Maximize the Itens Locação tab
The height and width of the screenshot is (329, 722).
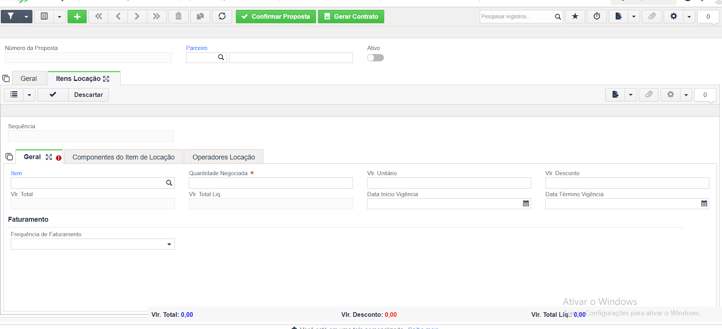tap(106, 79)
